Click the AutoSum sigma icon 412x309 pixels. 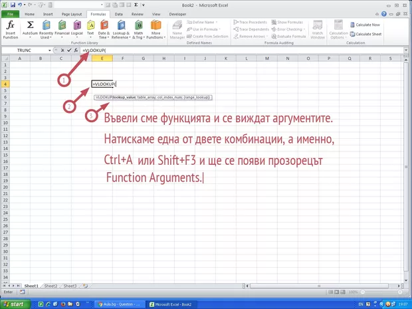pyautogui.click(x=30, y=25)
